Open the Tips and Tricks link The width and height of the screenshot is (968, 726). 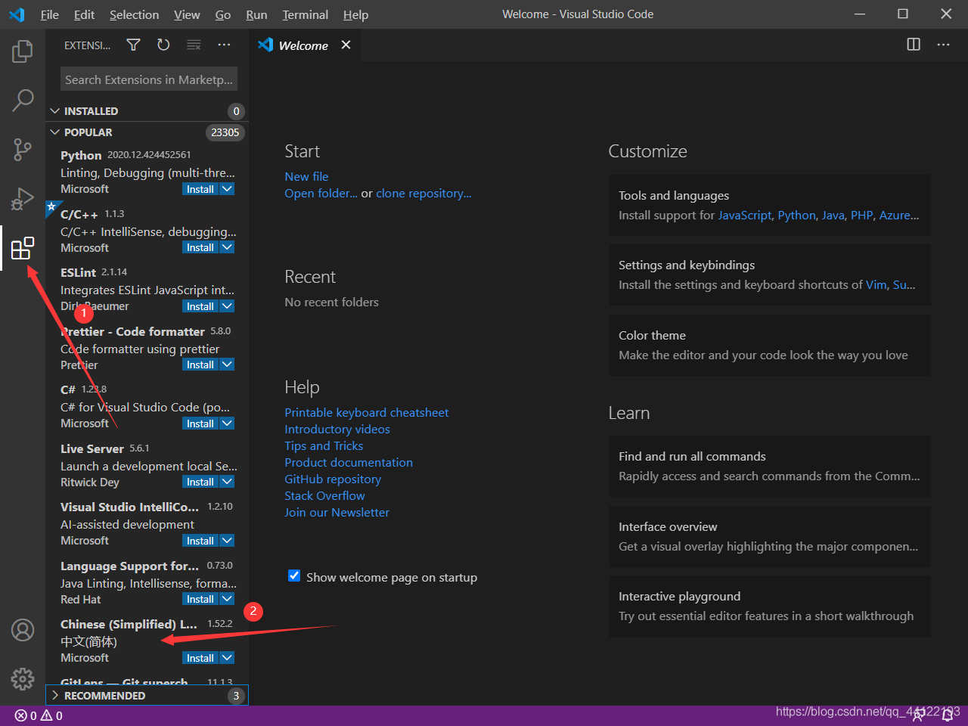coord(324,445)
